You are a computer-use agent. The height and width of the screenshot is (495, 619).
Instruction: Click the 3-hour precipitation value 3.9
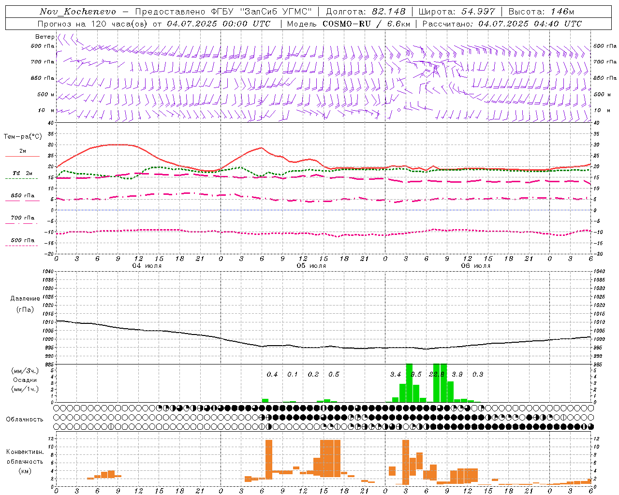coord(457,375)
